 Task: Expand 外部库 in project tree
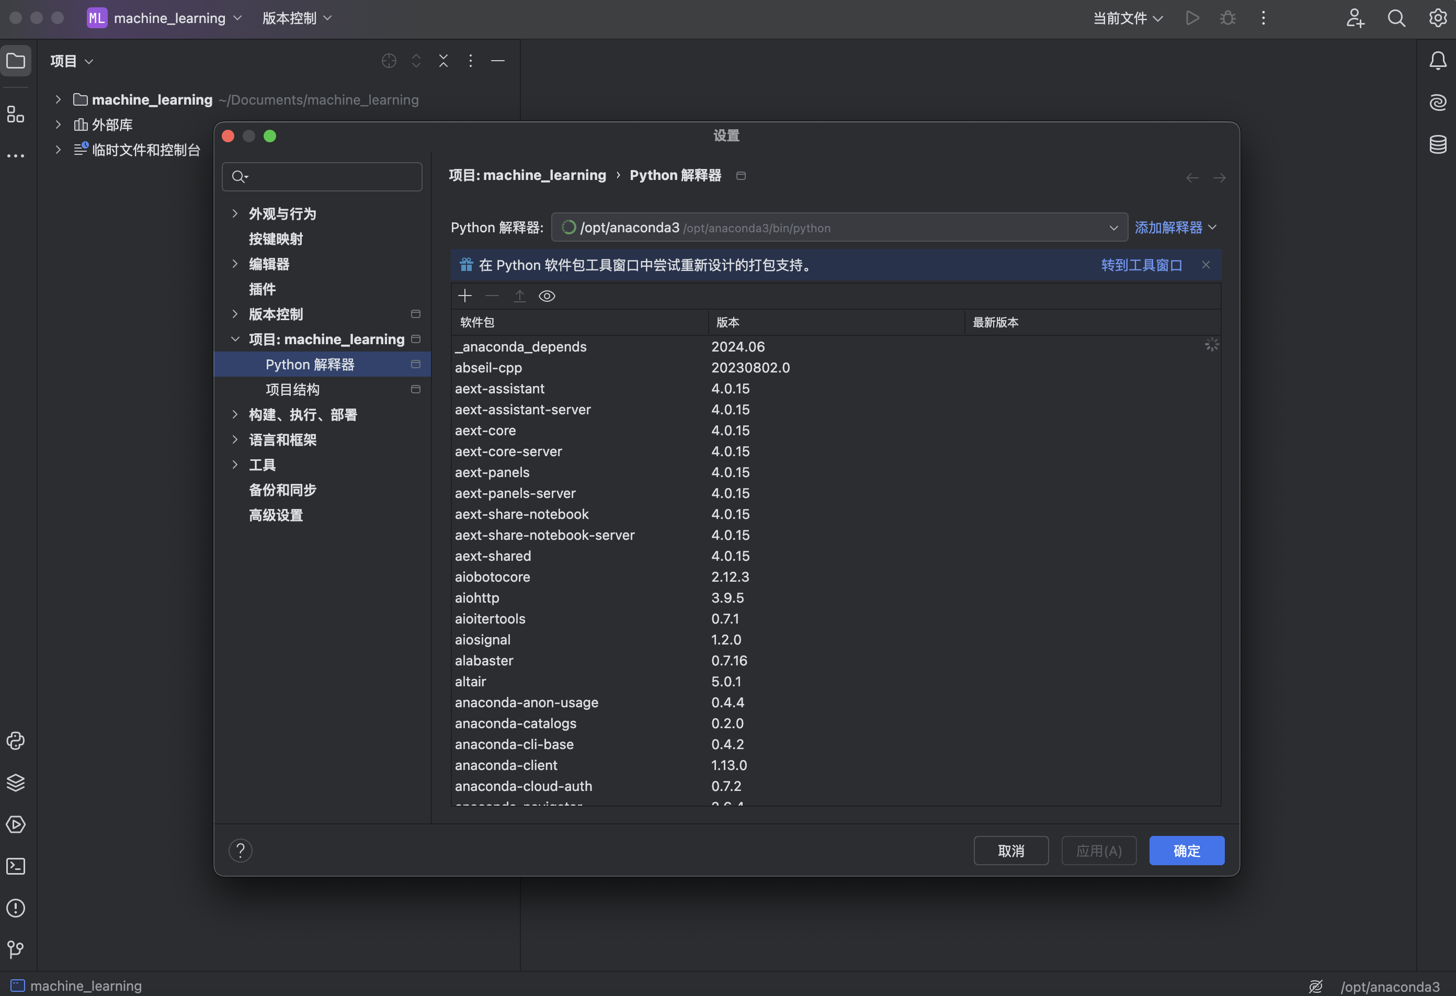tap(58, 124)
